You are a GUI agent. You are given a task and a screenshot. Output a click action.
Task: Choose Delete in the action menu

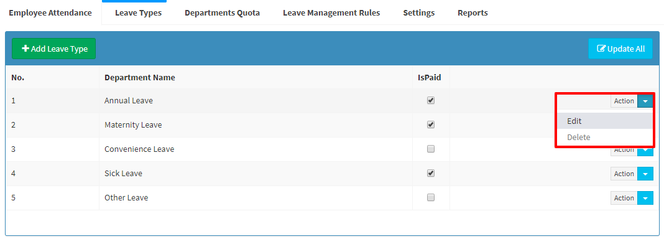tap(604, 138)
